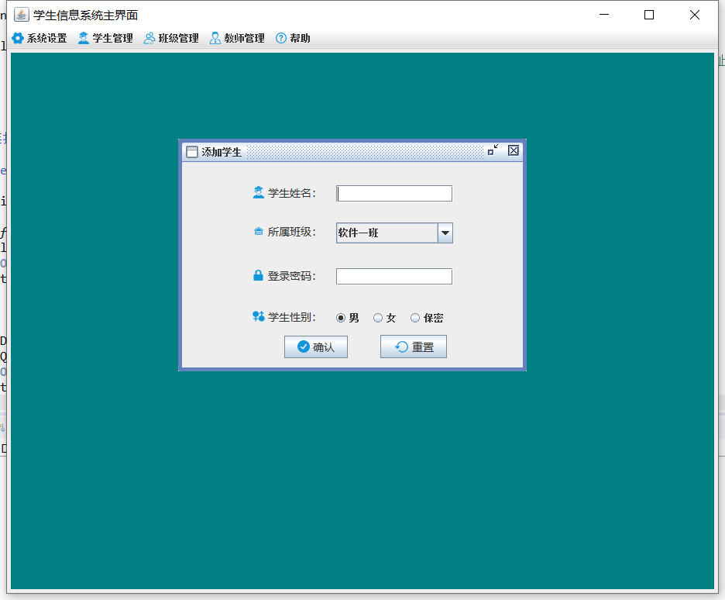Click the dropdown arrow next to 软件一班

tap(445, 233)
